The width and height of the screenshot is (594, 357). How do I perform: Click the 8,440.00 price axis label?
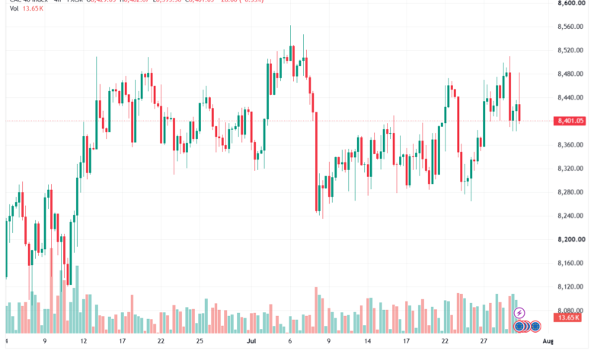[570, 97]
